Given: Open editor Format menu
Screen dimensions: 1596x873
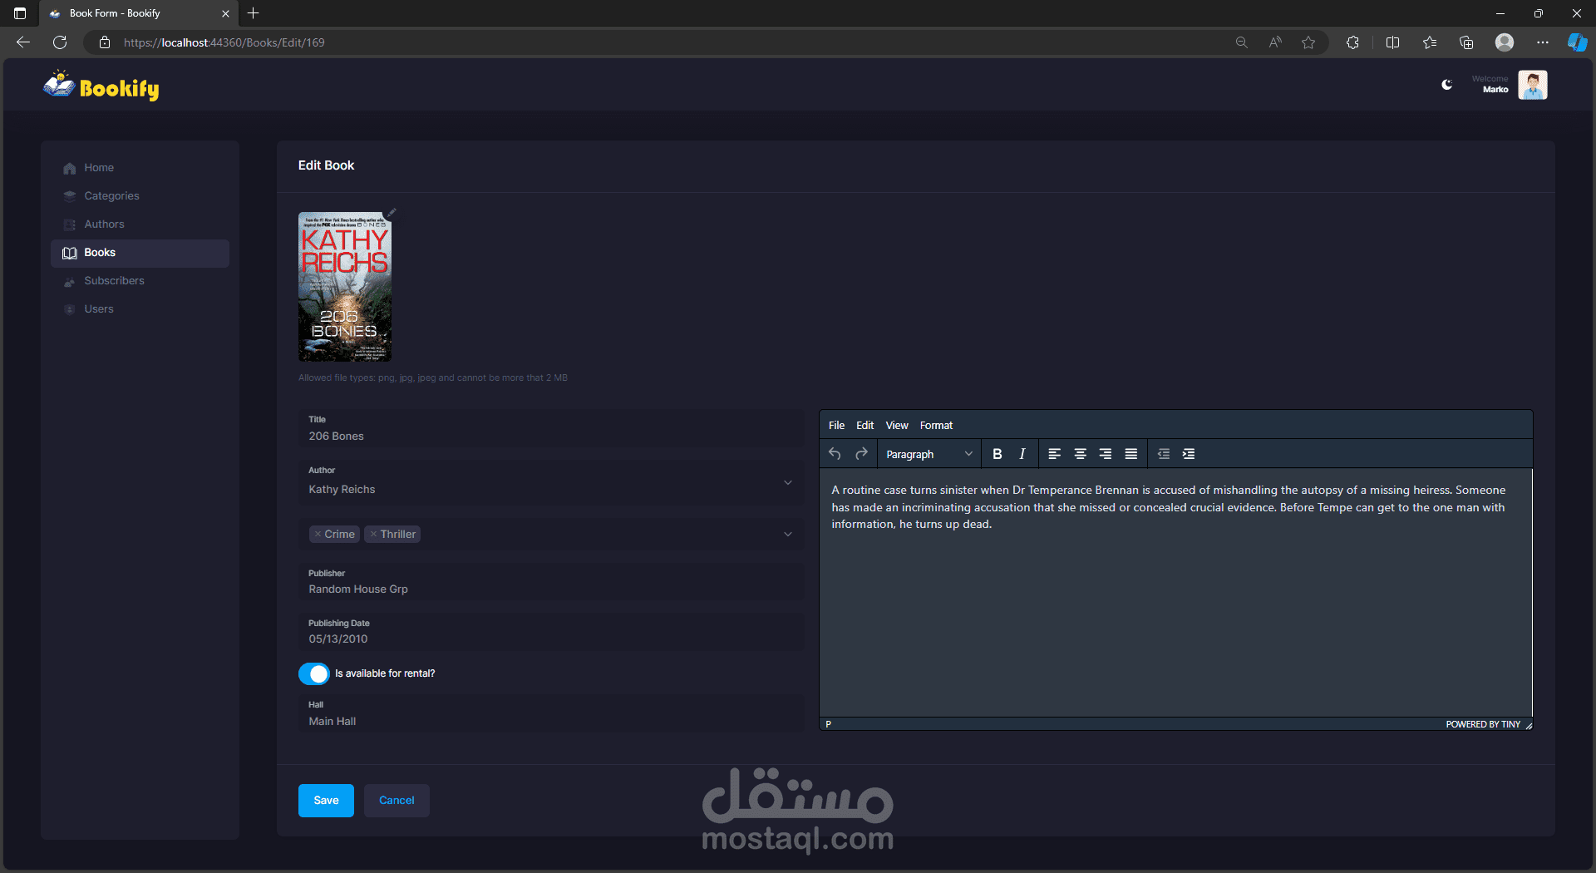Looking at the screenshot, I should point(936,426).
